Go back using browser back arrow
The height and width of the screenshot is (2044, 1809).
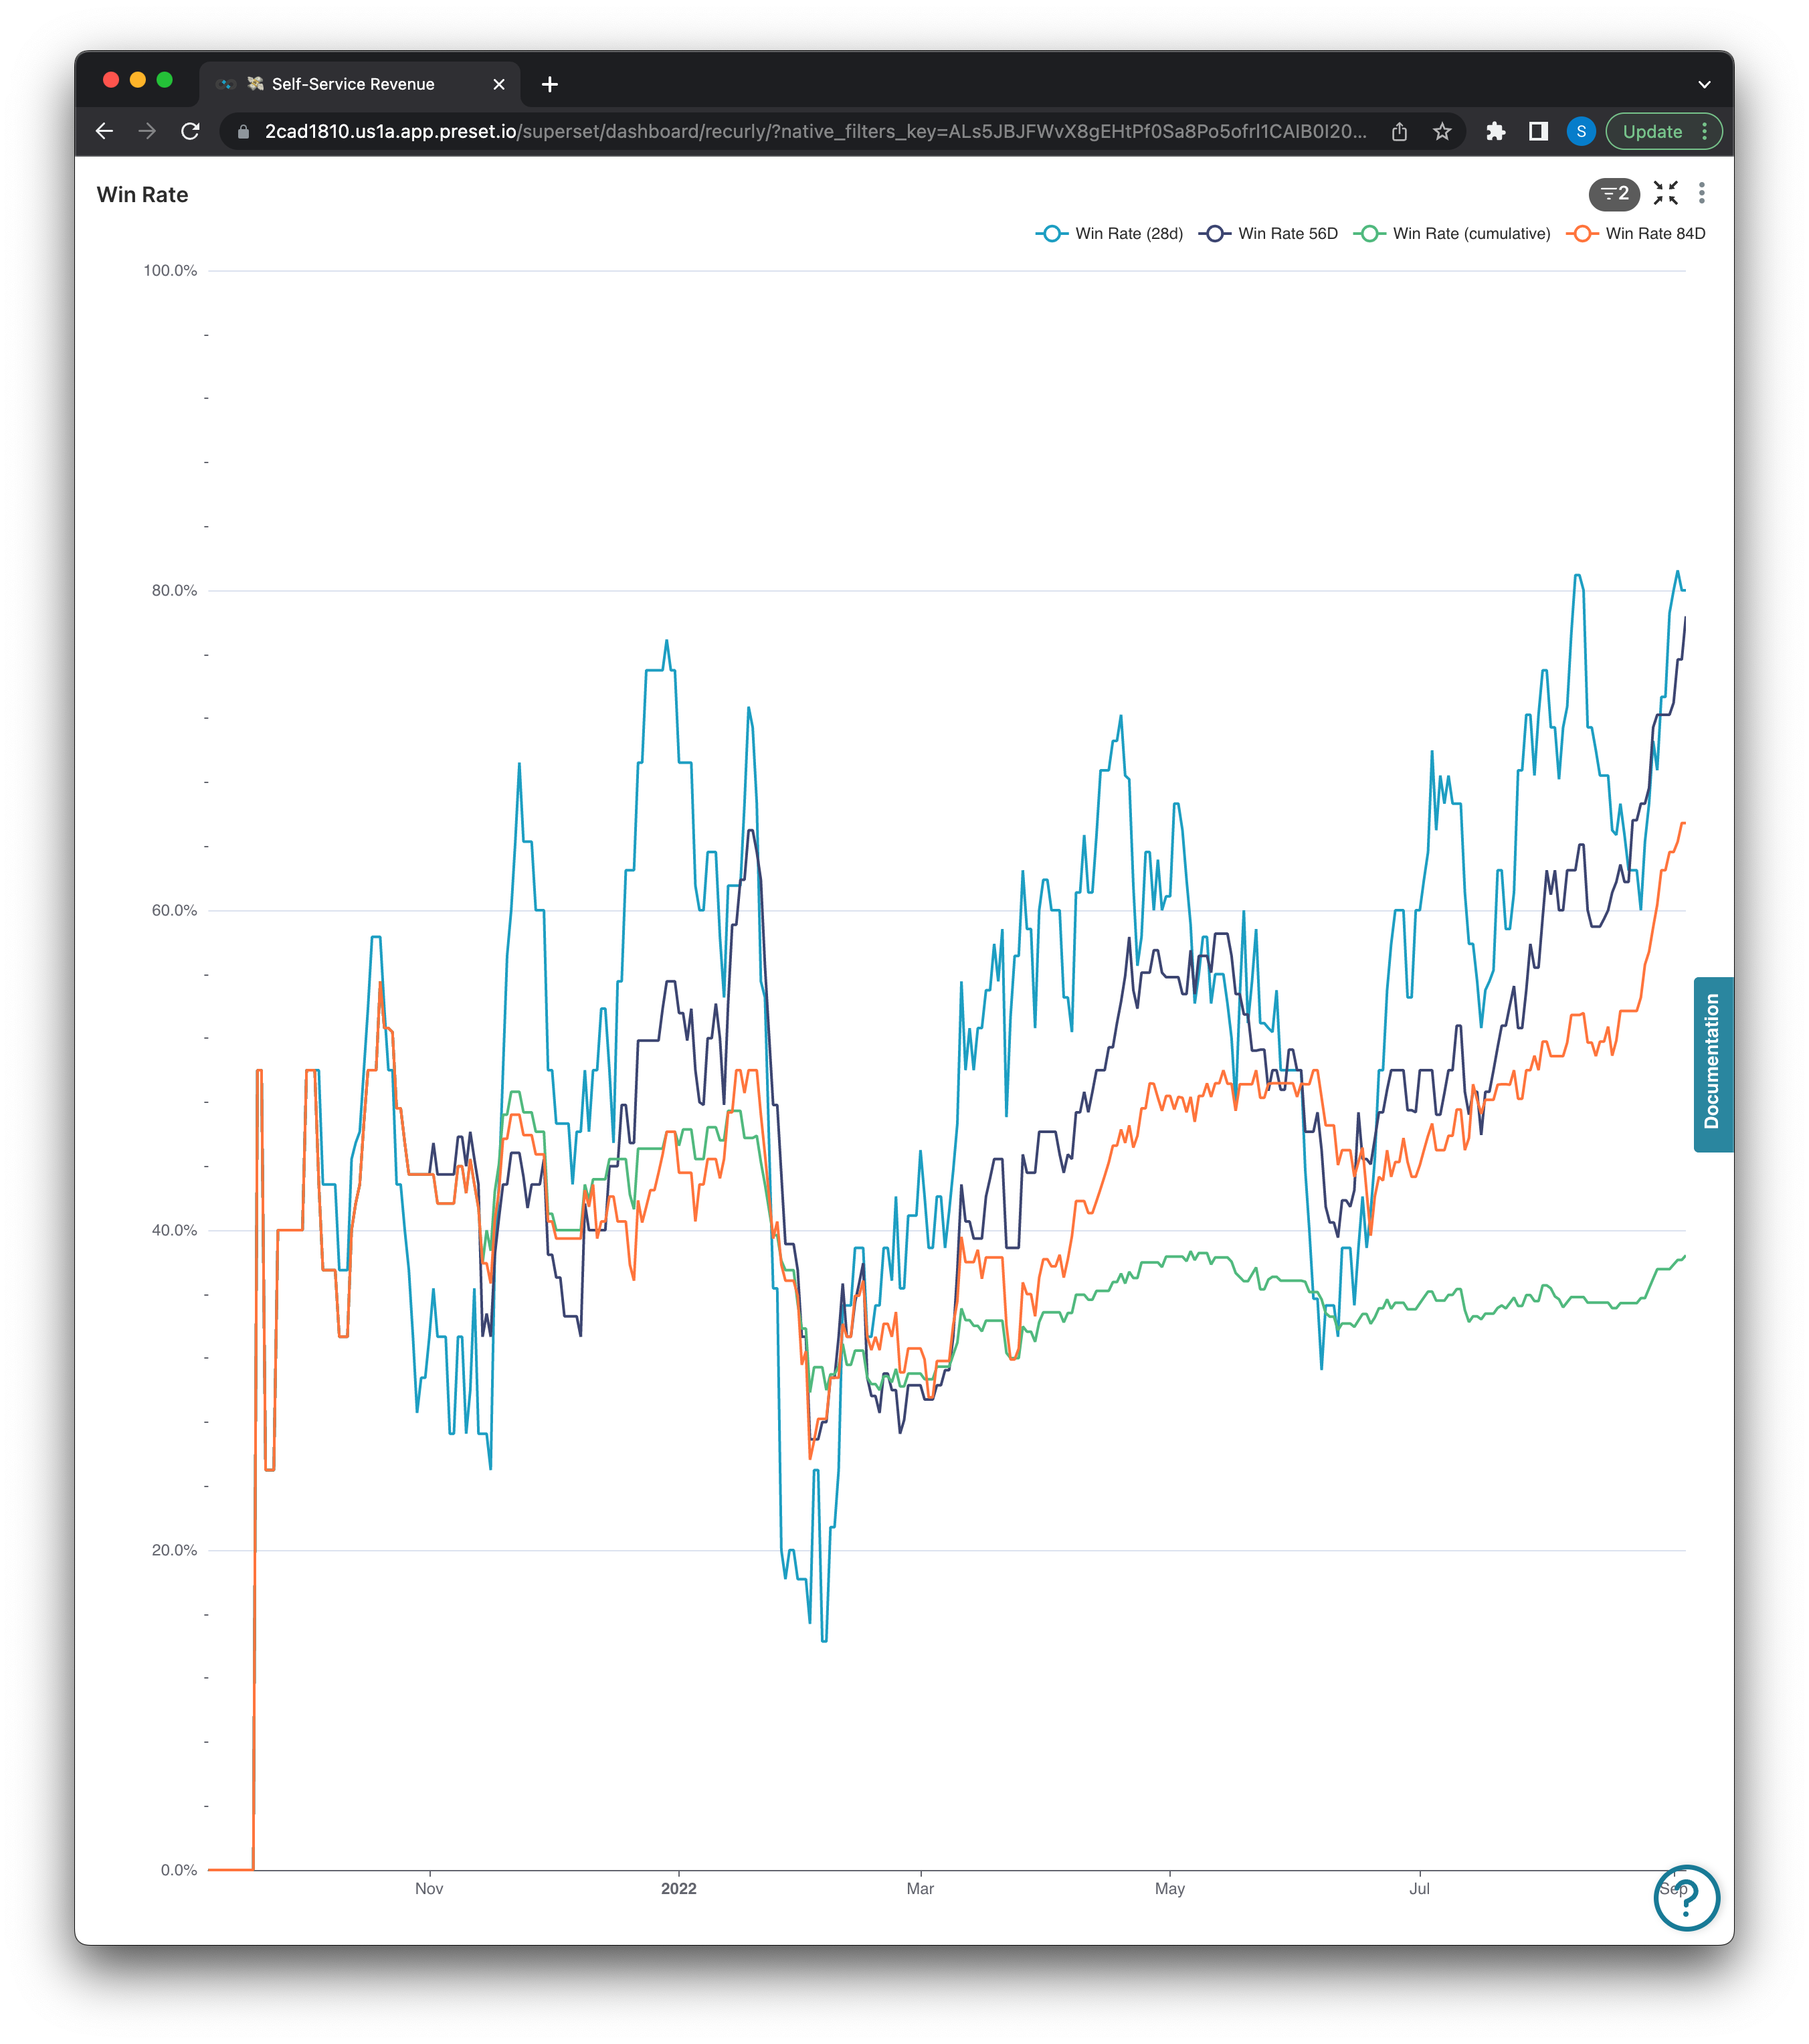click(x=104, y=131)
